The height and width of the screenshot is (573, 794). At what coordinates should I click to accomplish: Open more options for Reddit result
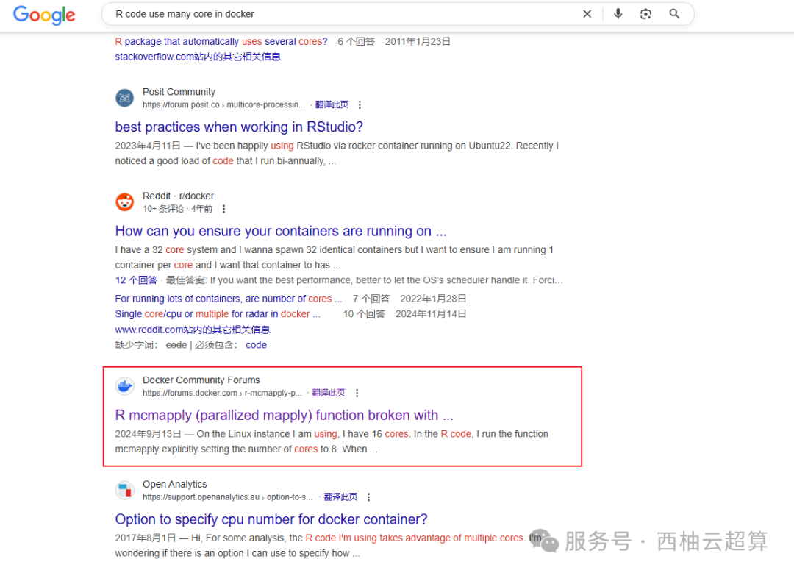coord(223,209)
